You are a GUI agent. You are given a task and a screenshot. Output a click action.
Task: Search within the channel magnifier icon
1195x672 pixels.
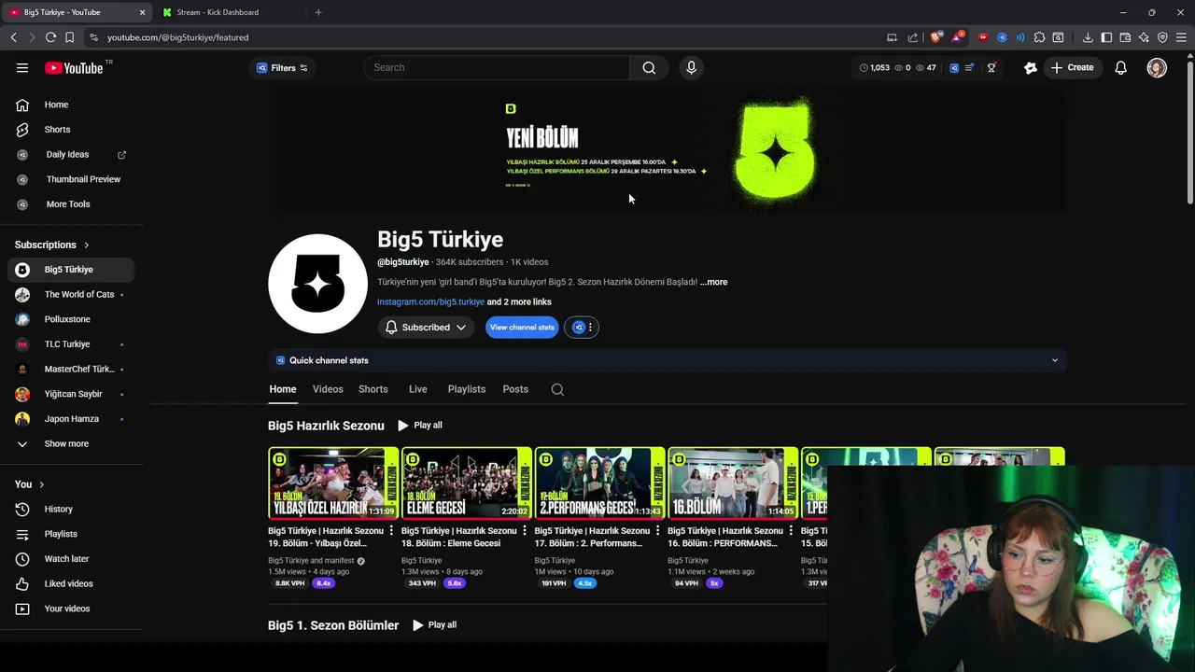point(557,389)
